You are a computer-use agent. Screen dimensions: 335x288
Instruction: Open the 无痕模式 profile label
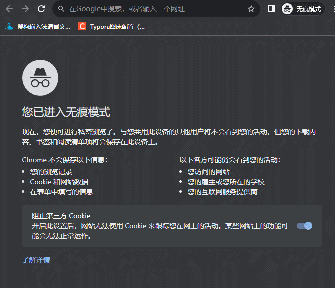point(308,9)
